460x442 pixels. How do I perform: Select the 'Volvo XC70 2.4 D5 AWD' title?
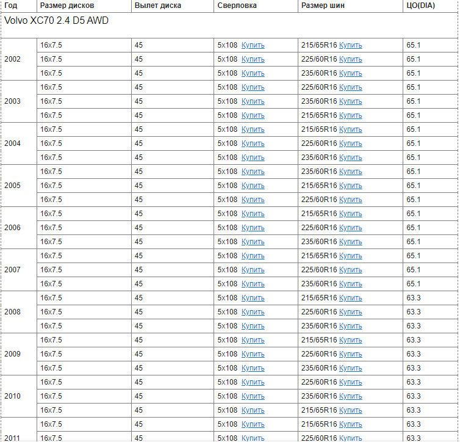click(56, 20)
